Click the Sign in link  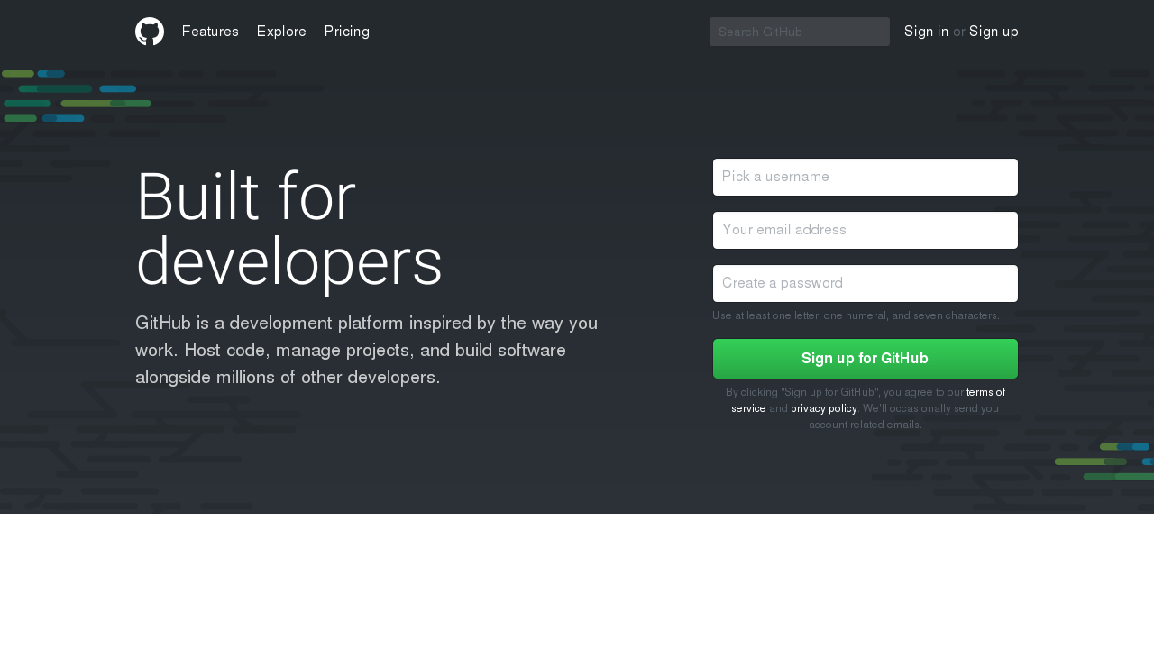click(x=926, y=32)
